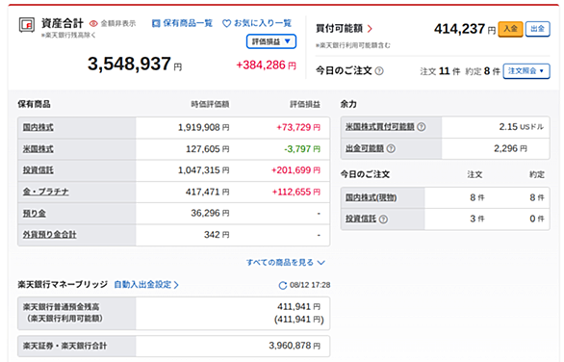Click the safe icon beside 資産合計

point(27,25)
